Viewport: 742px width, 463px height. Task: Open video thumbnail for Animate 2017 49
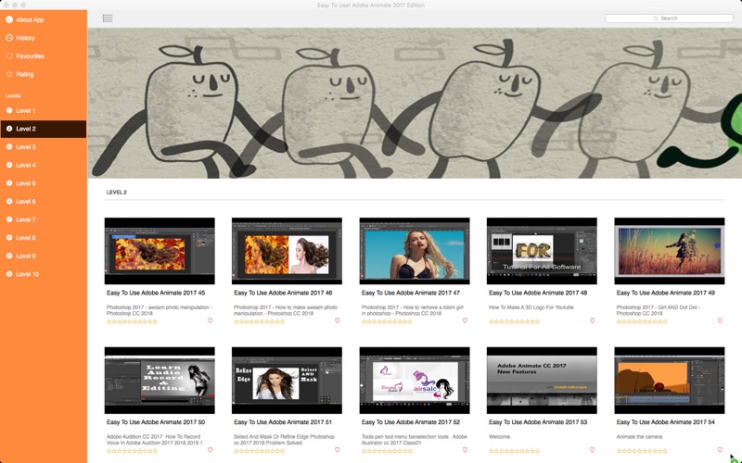669,251
